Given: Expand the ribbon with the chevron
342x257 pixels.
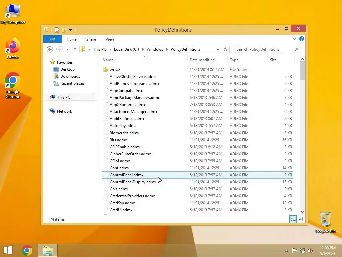Looking at the screenshot, I should tap(294, 39).
